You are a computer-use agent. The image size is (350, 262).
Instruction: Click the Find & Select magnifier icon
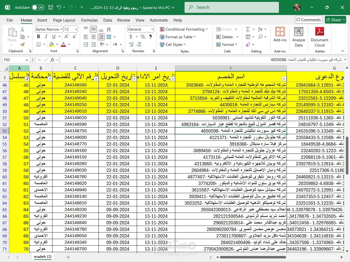click(260, 37)
